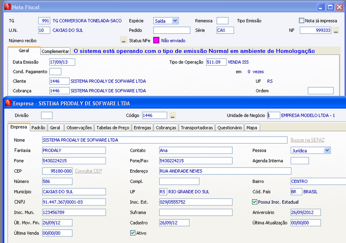The width and height of the screenshot is (346, 243).
Task: Open the NF lookup ellipsis button
Action: (336, 30)
